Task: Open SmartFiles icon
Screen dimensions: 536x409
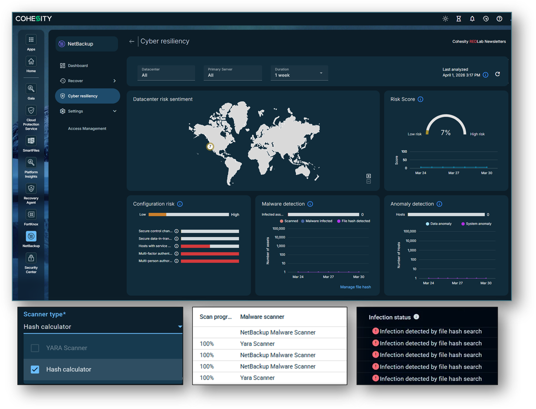Action: point(31,141)
